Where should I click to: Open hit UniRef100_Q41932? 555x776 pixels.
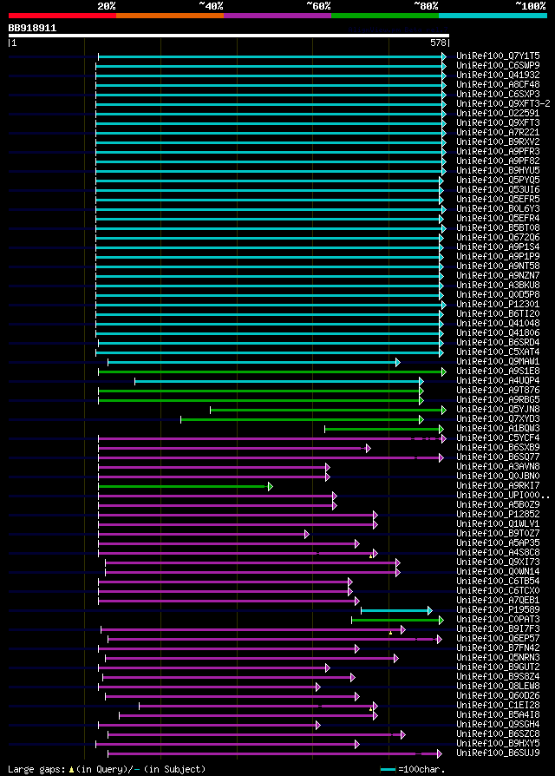(498, 76)
